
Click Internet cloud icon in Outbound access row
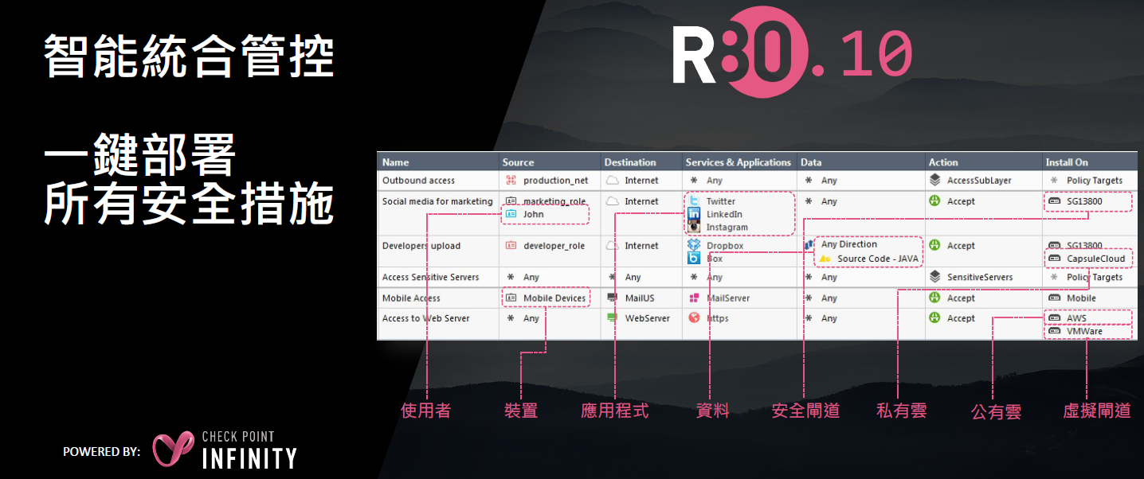pyautogui.click(x=612, y=181)
